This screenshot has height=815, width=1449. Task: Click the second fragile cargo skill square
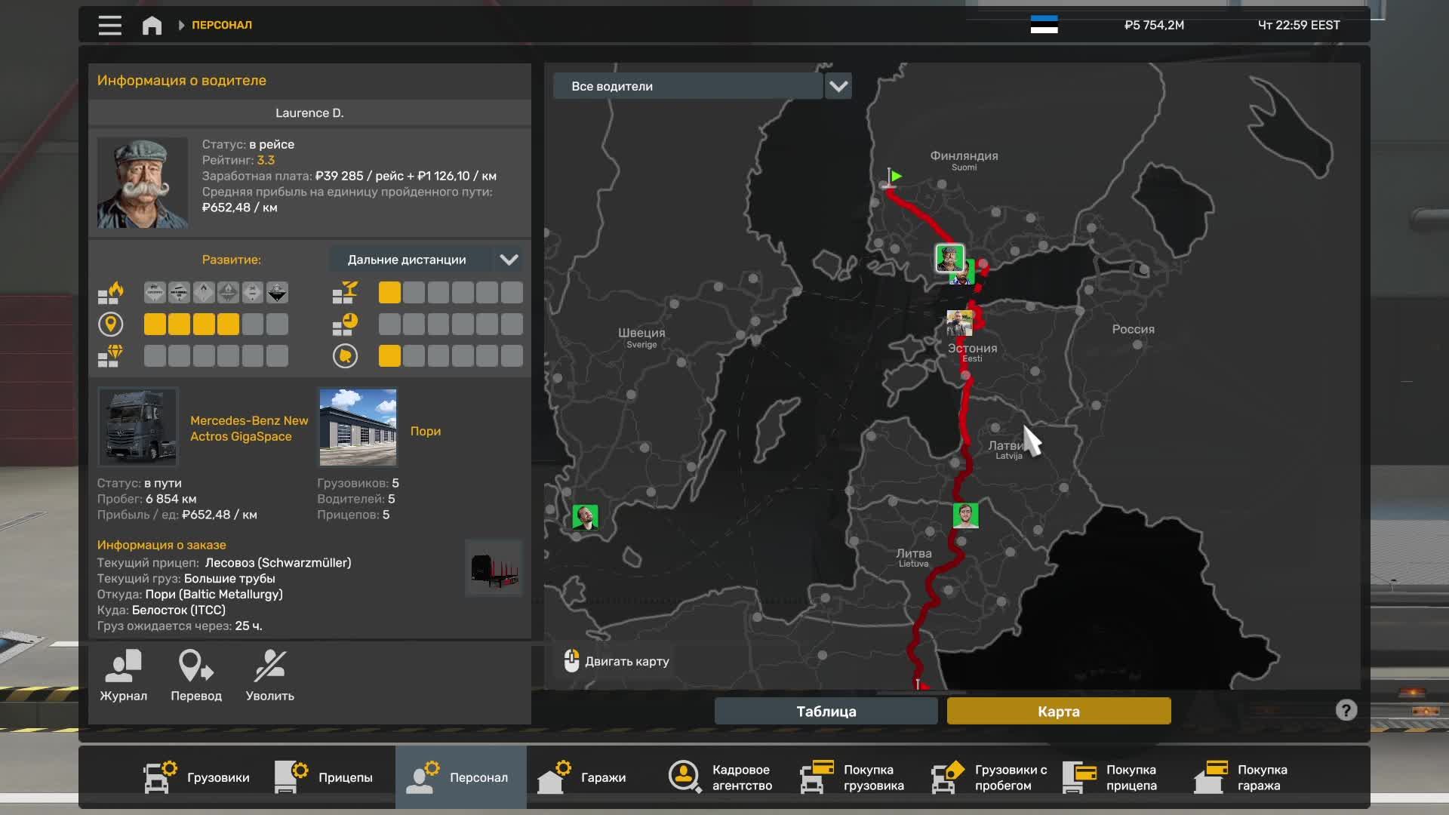pos(414,293)
